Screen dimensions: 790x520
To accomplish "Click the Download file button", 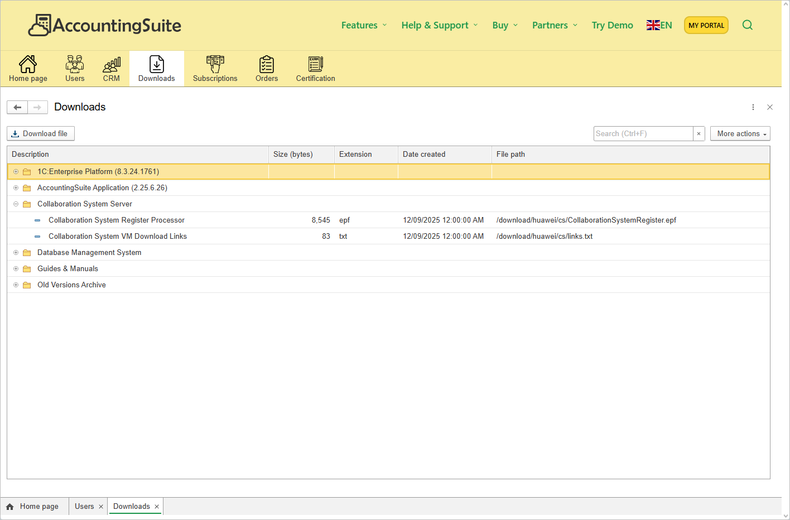I will tap(41, 133).
